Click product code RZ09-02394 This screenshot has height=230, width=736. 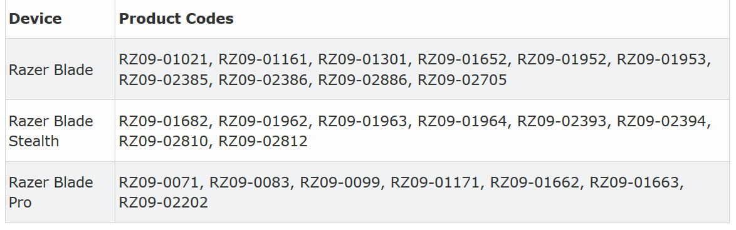[x=661, y=121]
